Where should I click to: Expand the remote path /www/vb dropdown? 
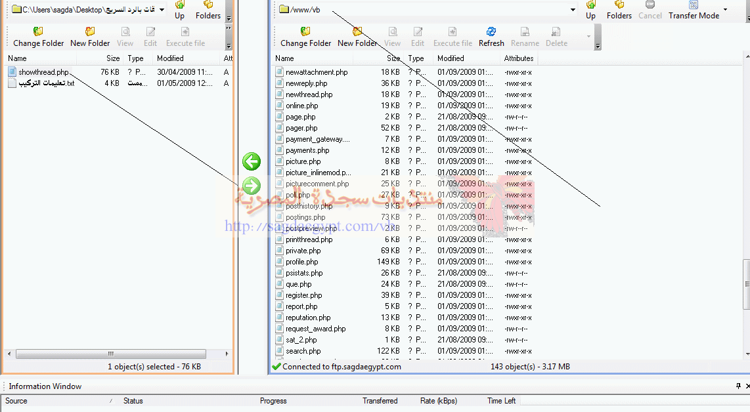(x=573, y=10)
